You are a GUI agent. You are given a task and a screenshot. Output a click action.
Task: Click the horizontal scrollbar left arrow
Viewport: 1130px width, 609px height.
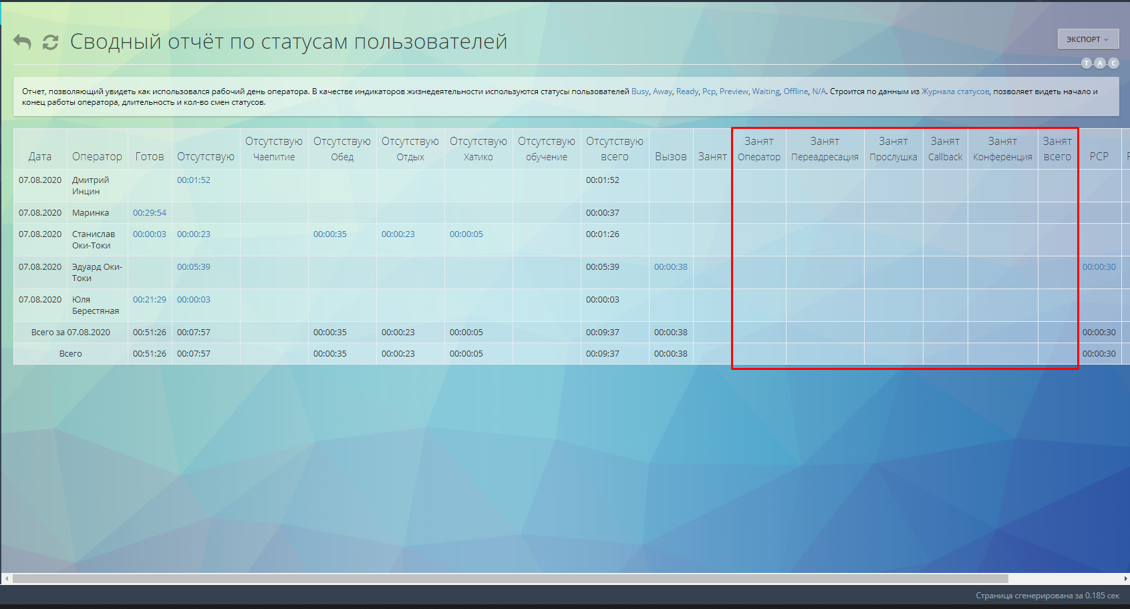[7, 579]
